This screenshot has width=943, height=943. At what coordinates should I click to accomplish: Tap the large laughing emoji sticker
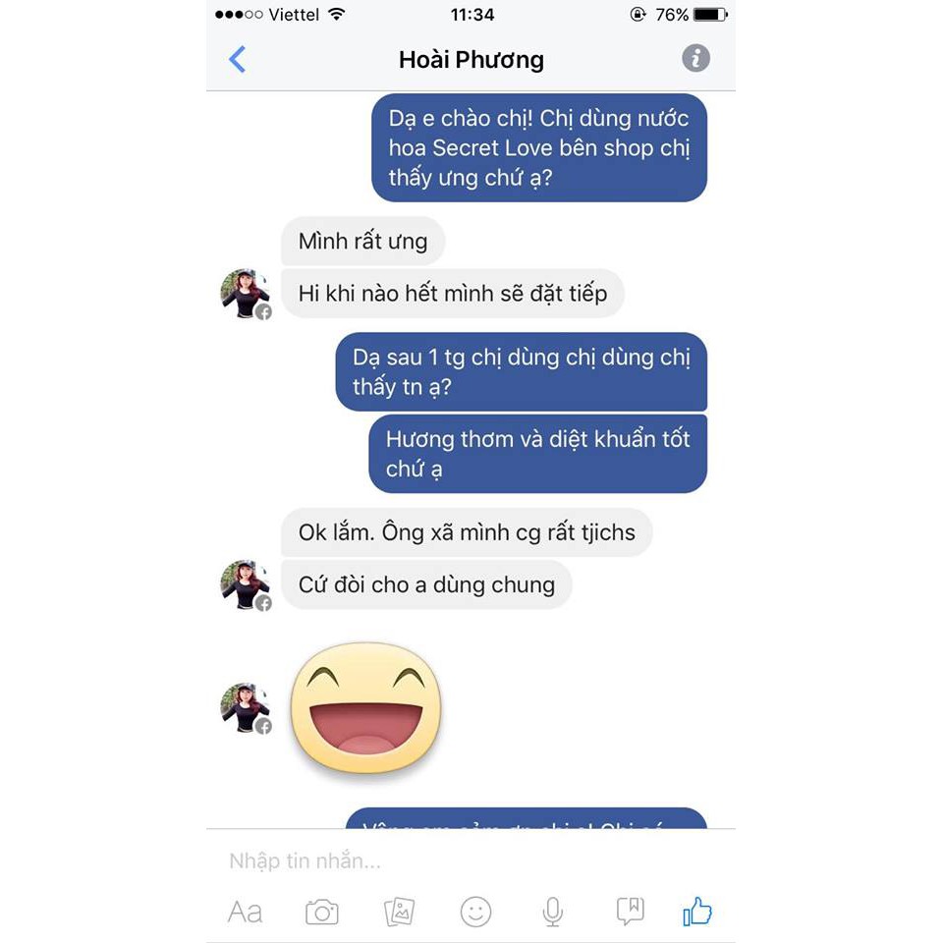click(x=366, y=707)
